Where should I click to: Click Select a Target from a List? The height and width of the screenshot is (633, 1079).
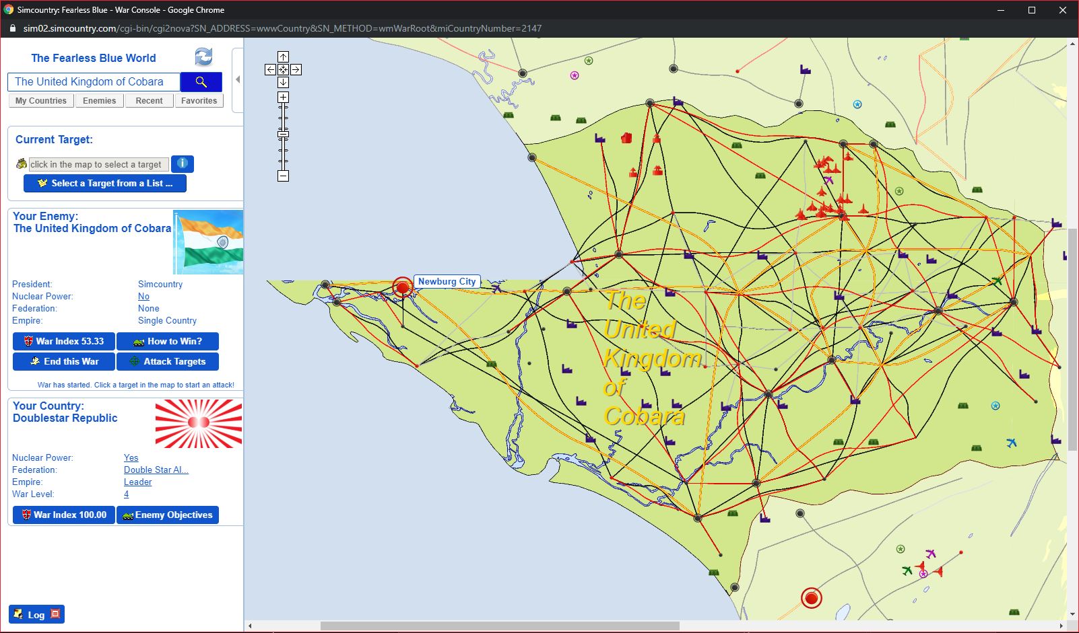point(105,183)
